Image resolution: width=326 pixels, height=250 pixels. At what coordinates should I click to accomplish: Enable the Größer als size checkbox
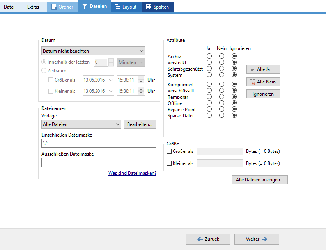(x=169, y=151)
